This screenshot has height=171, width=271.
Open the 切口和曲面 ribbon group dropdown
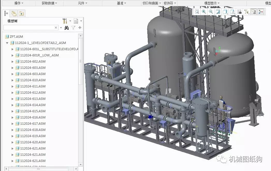pos(152,3)
